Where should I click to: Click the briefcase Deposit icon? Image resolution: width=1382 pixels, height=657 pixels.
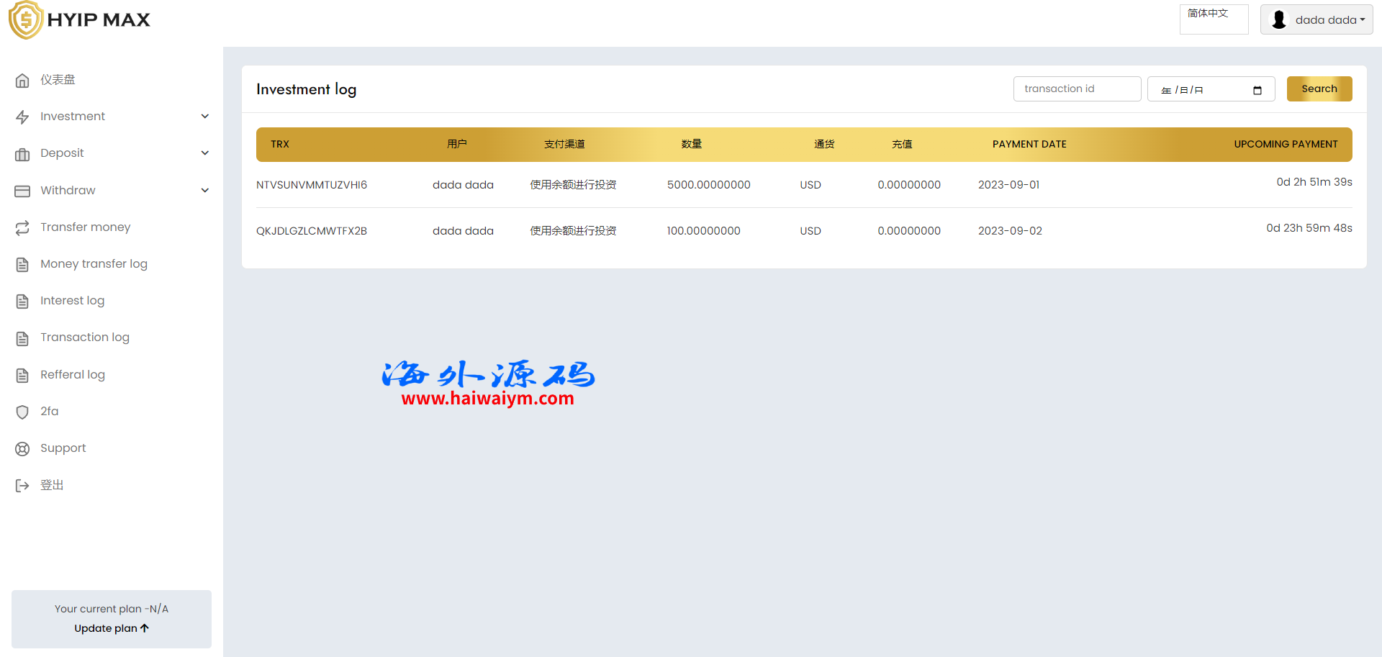(22, 154)
